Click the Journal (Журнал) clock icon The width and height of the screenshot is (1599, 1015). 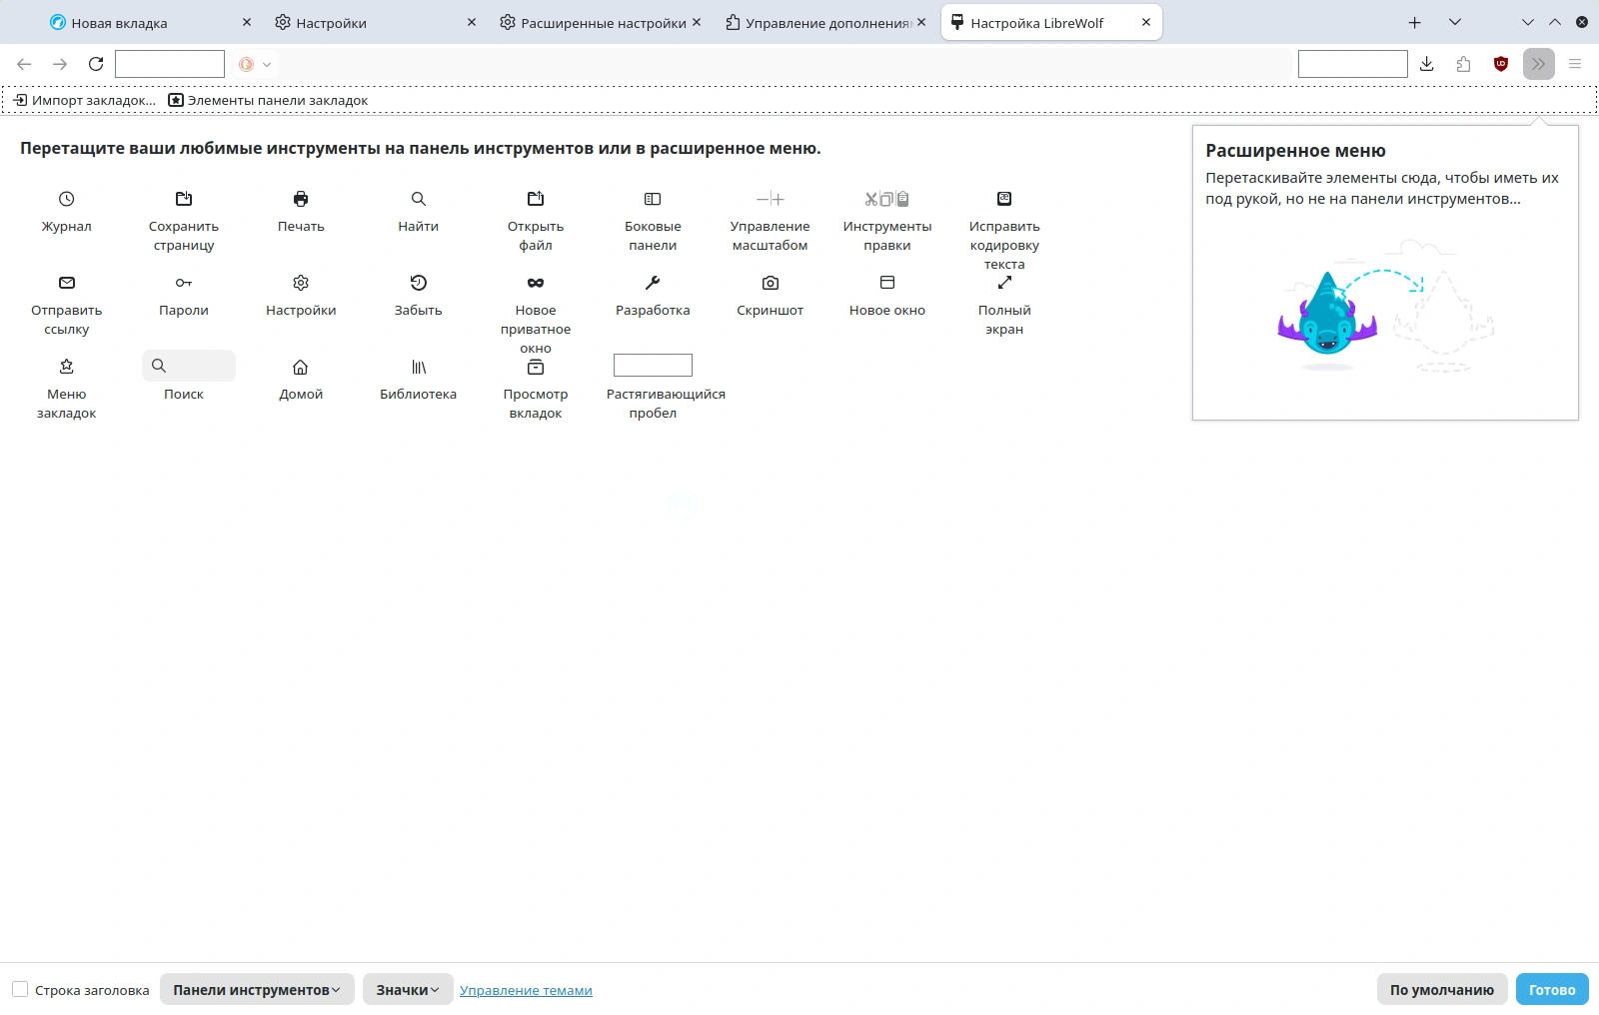coord(67,199)
